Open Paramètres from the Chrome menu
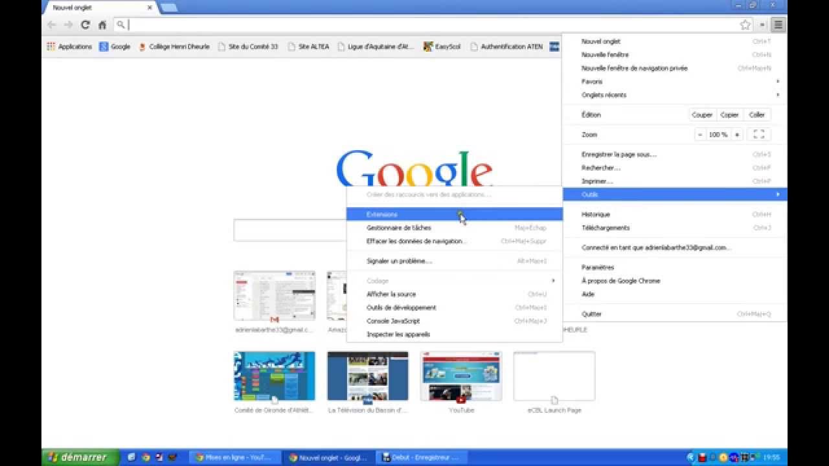 click(674, 267)
